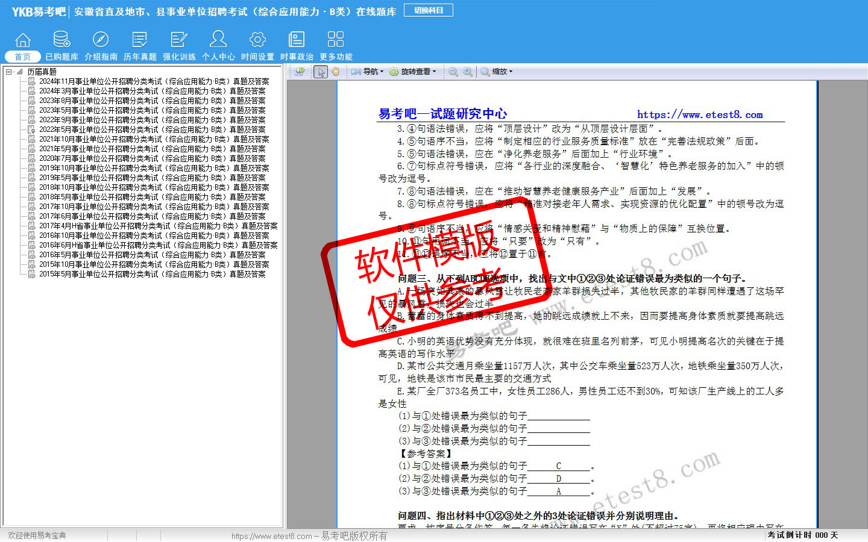The height and width of the screenshot is (542, 868).
Task: Select the 2024年11月 exam paper in the tree
Action: coord(154,81)
